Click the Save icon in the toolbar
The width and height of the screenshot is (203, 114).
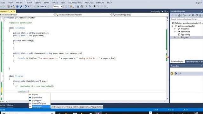tap(17, 6)
